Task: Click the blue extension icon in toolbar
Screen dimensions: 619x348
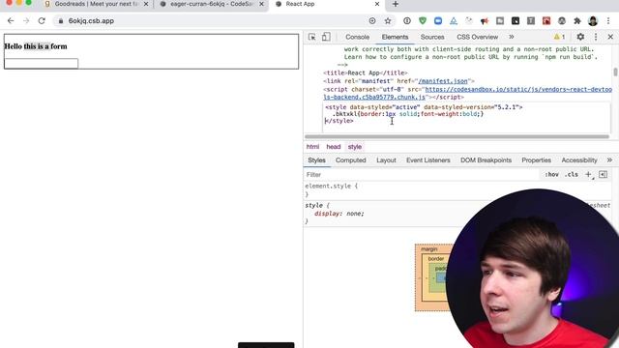Action: click(438, 21)
